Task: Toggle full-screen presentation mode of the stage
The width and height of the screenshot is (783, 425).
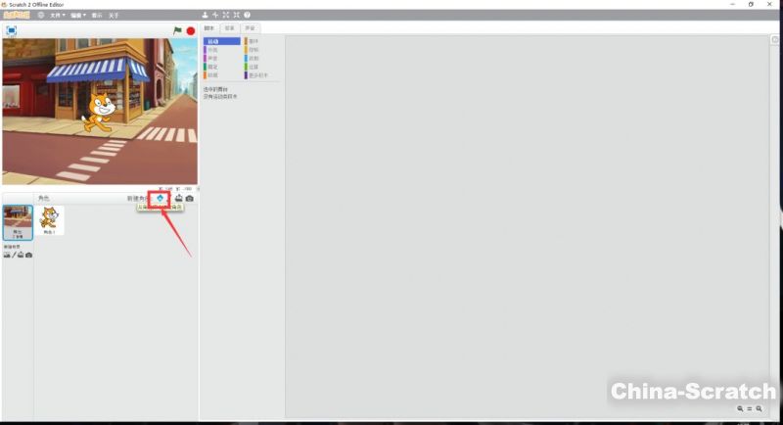Action: (x=11, y=30)
